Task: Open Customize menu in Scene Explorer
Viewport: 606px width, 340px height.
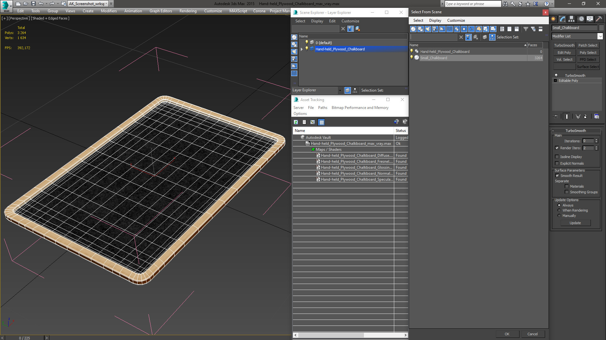Action: coord(350,21)
